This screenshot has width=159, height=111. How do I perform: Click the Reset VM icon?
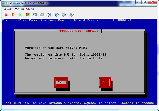(x=28, y=15)
